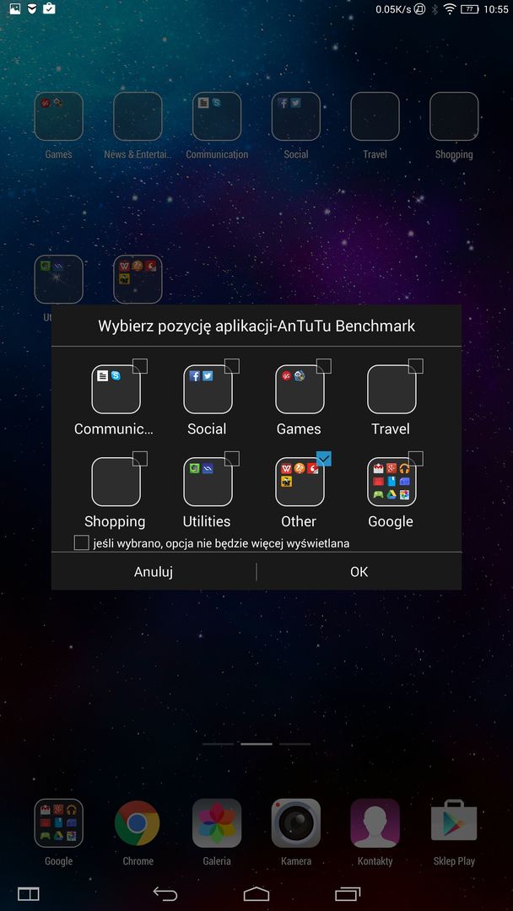The height and width of the screenshot is (911, 513).
Task: Open the Other folder on home screen
Action: (x=138, y=279)
